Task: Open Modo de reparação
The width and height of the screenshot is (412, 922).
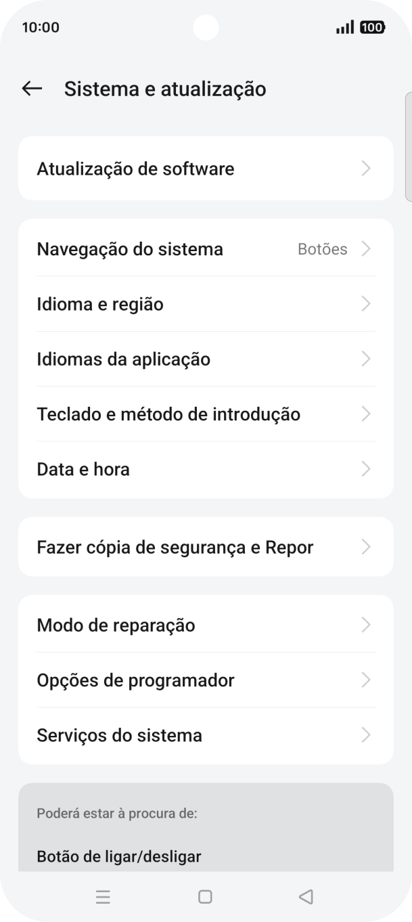Action: [x=205, y=625]
